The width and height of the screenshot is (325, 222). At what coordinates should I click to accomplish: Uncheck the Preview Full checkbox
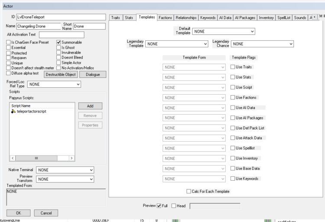click(159, 206)
